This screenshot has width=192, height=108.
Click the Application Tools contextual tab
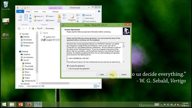coord(55,8)
